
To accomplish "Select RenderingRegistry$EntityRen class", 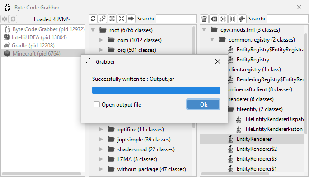I will coord(270,79).
